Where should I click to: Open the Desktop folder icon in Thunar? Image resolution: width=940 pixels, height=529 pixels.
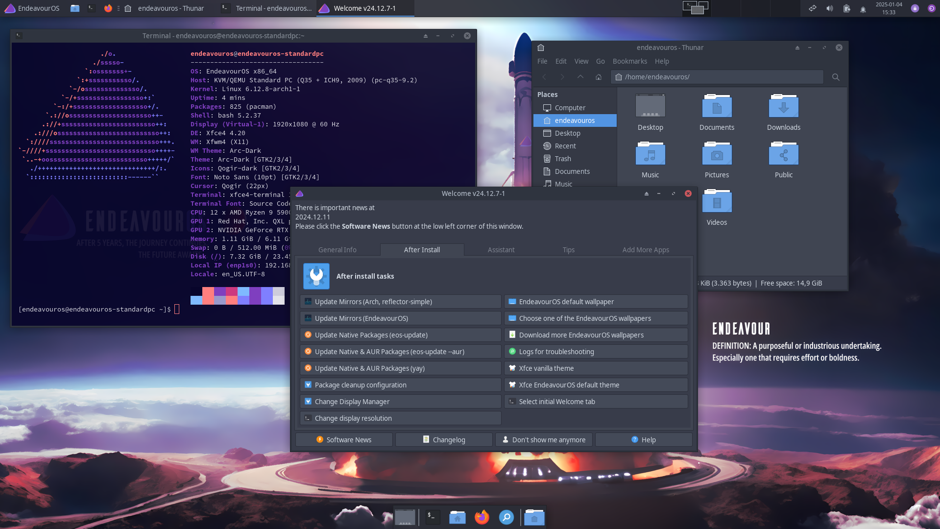650,106
